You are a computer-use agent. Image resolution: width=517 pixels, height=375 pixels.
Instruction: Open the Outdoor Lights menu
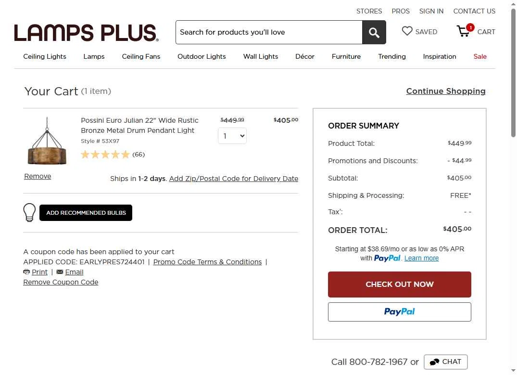(x=202, y=56)
